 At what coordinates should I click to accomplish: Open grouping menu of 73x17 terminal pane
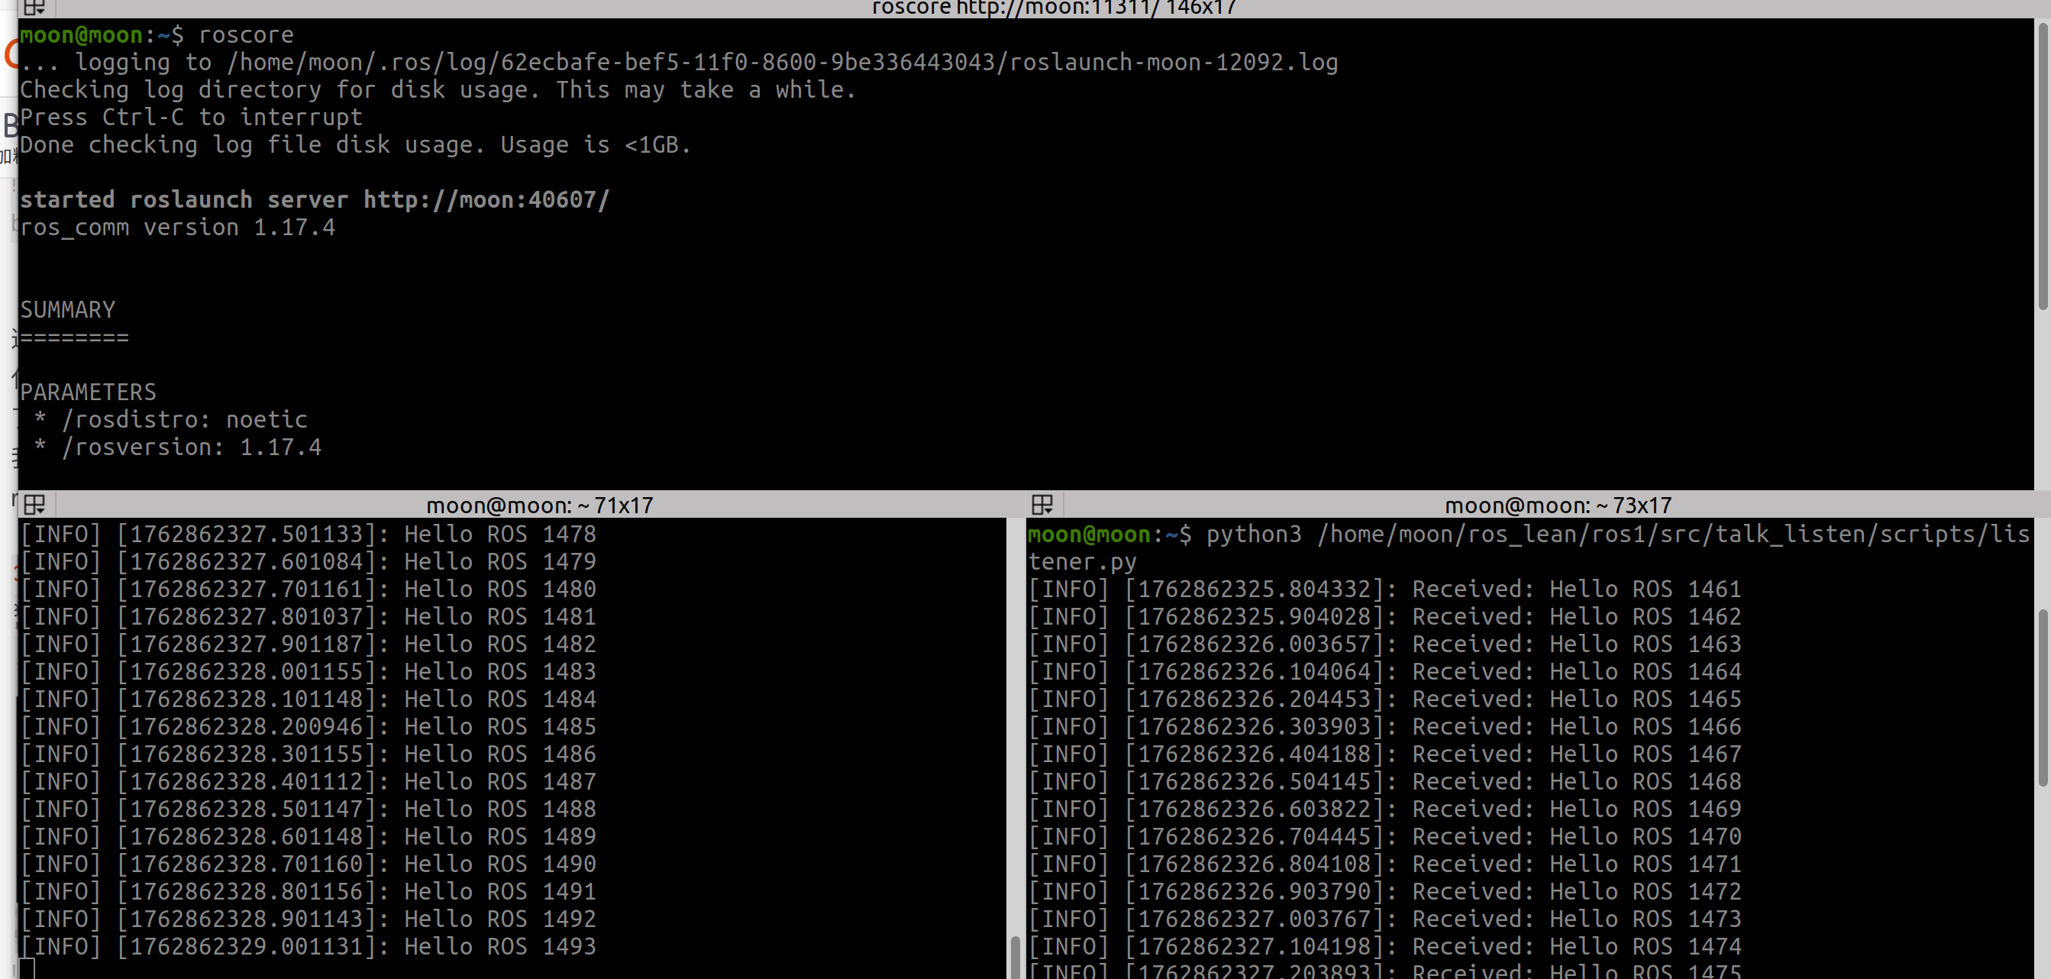1042,504
